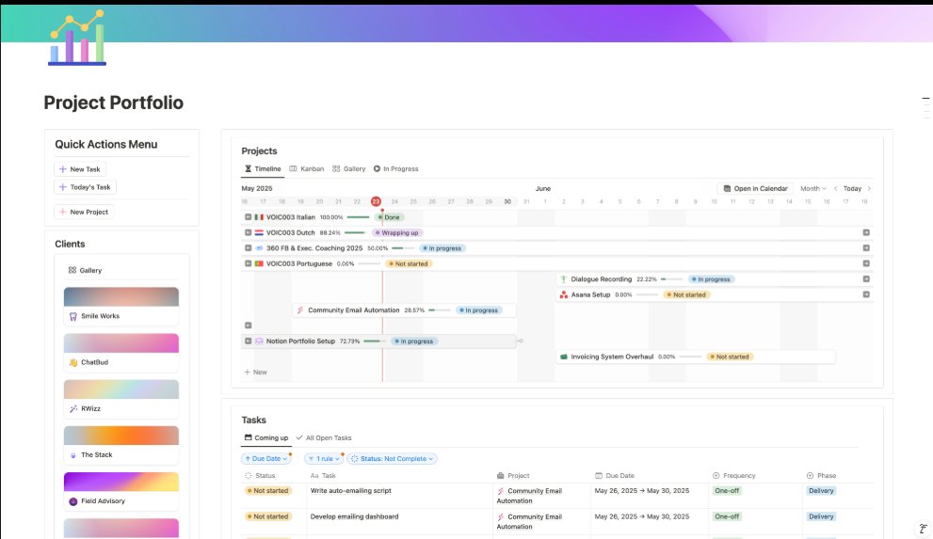Click the Notion Portfolio Setup 72.73% progress bar

pyautogui.click(x=375, y=341)
